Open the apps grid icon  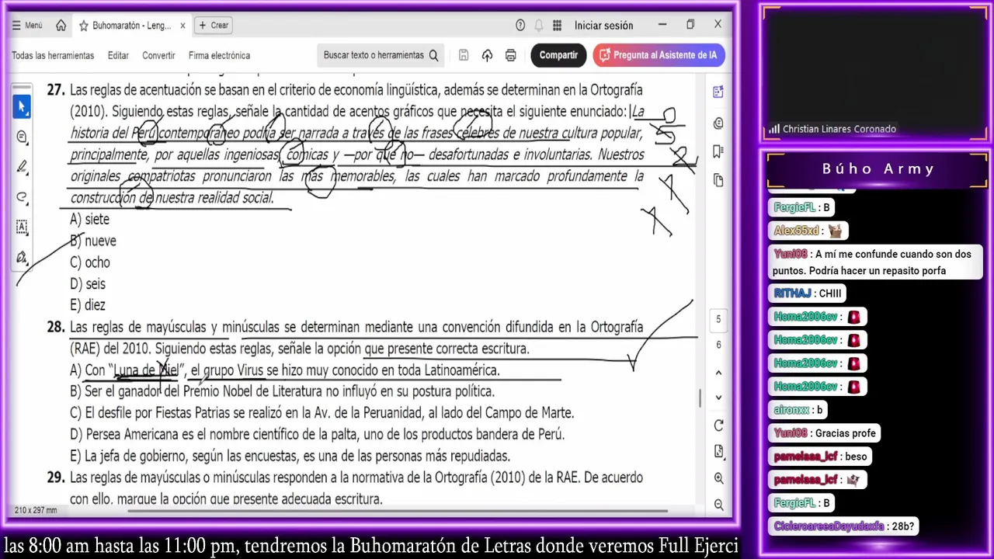pyautogui.click(x=557, y=26)
